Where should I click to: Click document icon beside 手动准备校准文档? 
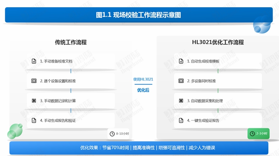pyautogui.click(x=34, y=61)
